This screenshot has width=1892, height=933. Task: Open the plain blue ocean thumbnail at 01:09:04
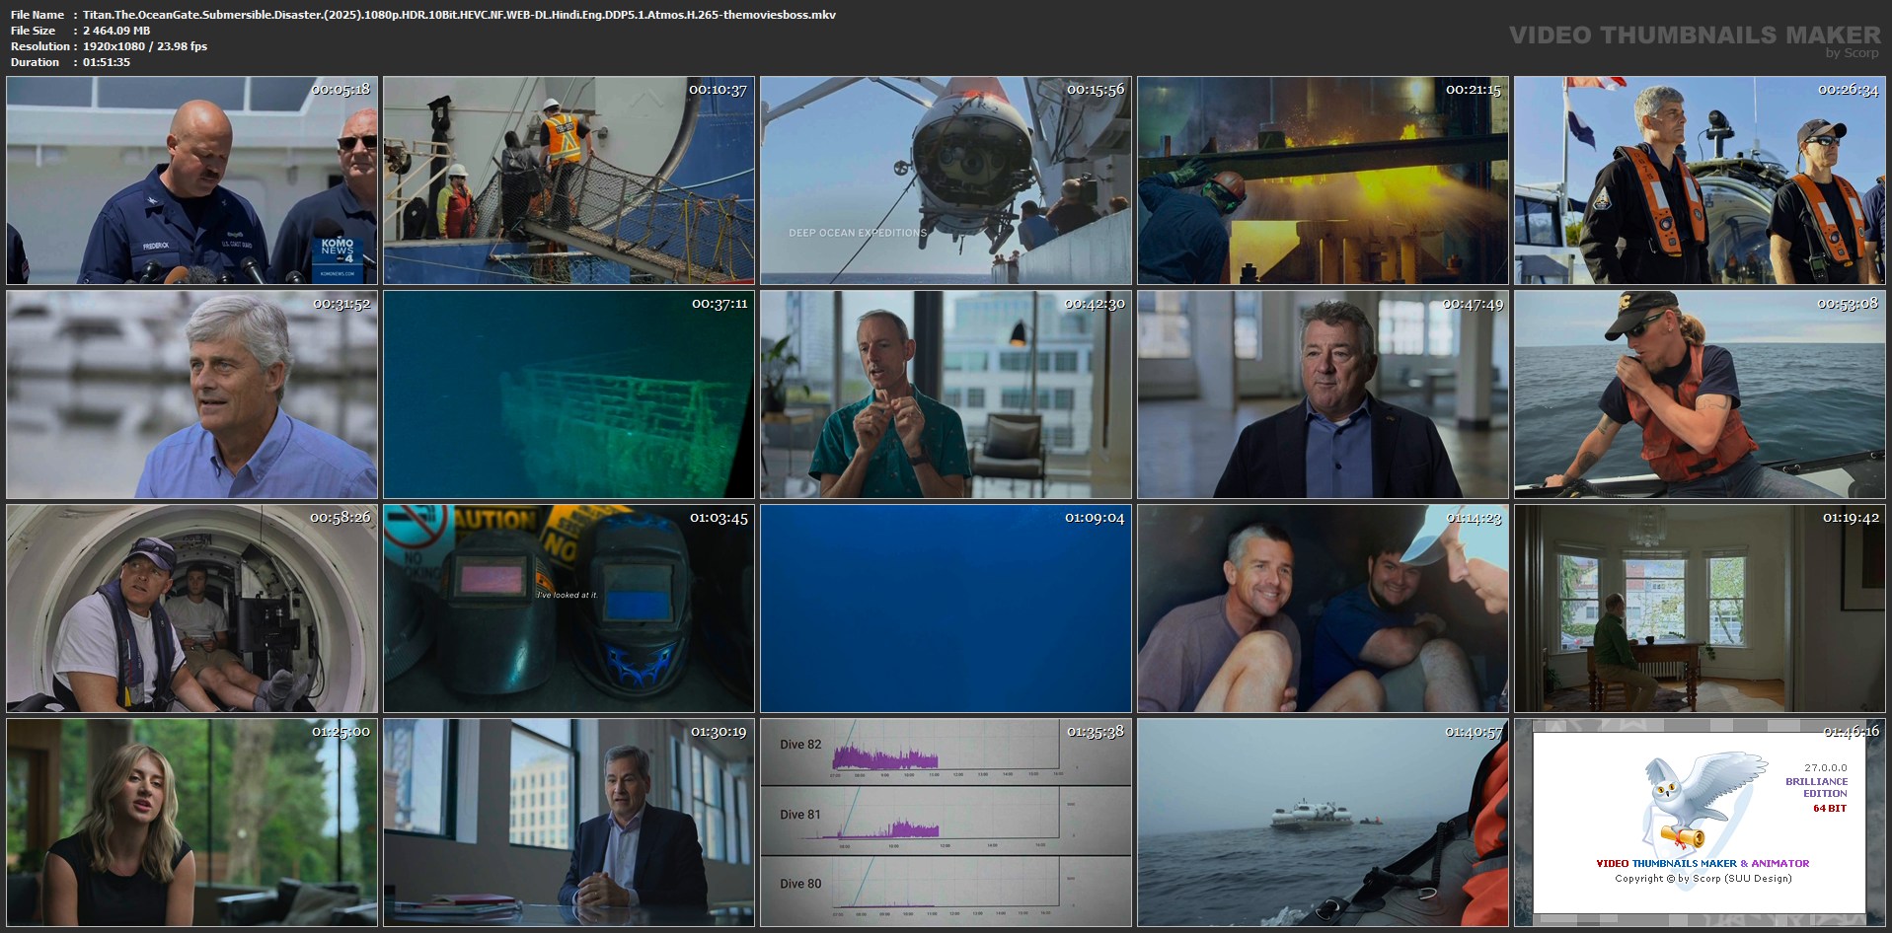[946, 609]
